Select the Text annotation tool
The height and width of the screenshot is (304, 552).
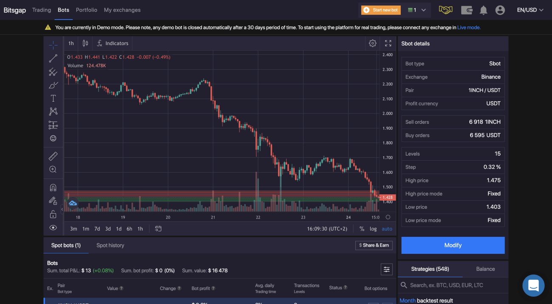53,98
